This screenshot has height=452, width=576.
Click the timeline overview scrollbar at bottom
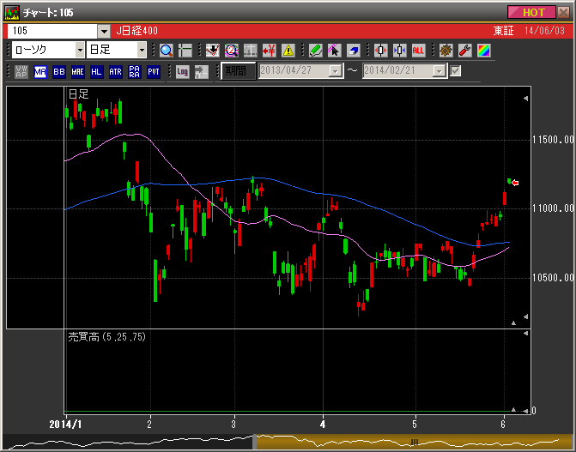(288, 442)
